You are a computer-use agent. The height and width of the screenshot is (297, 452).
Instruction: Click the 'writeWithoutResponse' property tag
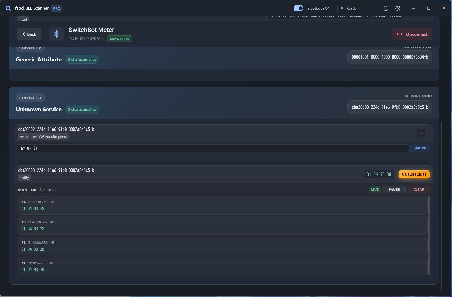click(x=50, y=137)
